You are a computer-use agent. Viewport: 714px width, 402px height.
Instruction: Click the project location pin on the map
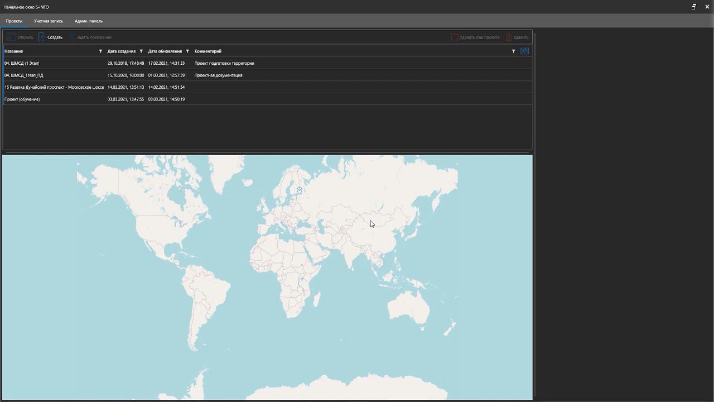[300, 191]
